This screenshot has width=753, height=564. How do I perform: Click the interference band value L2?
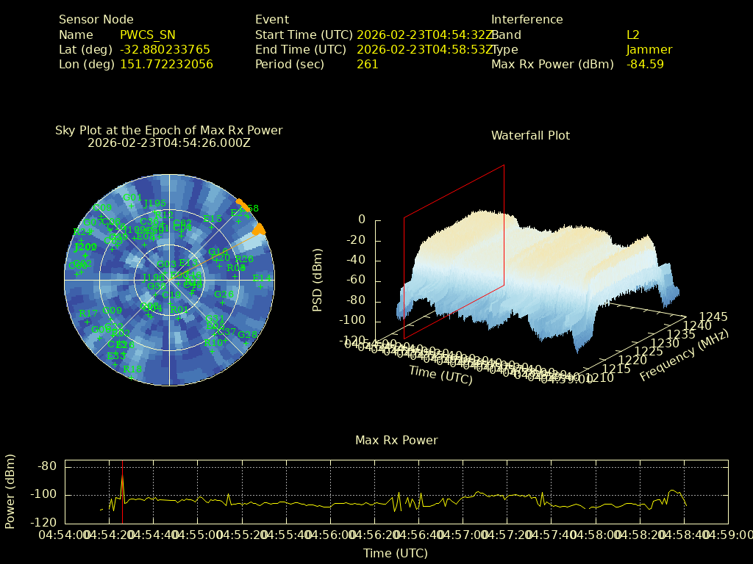(633, 35)
